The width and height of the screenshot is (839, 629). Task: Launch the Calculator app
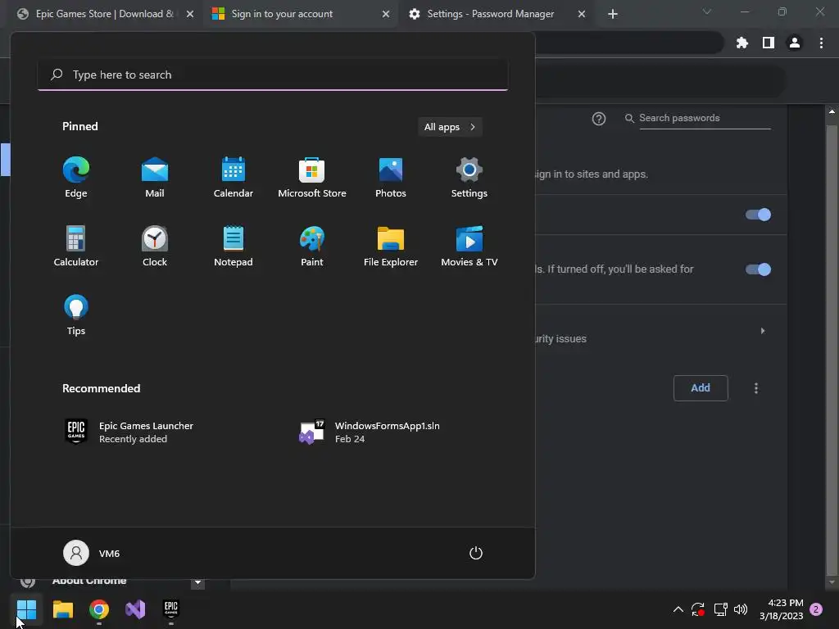tap(76, 246)
